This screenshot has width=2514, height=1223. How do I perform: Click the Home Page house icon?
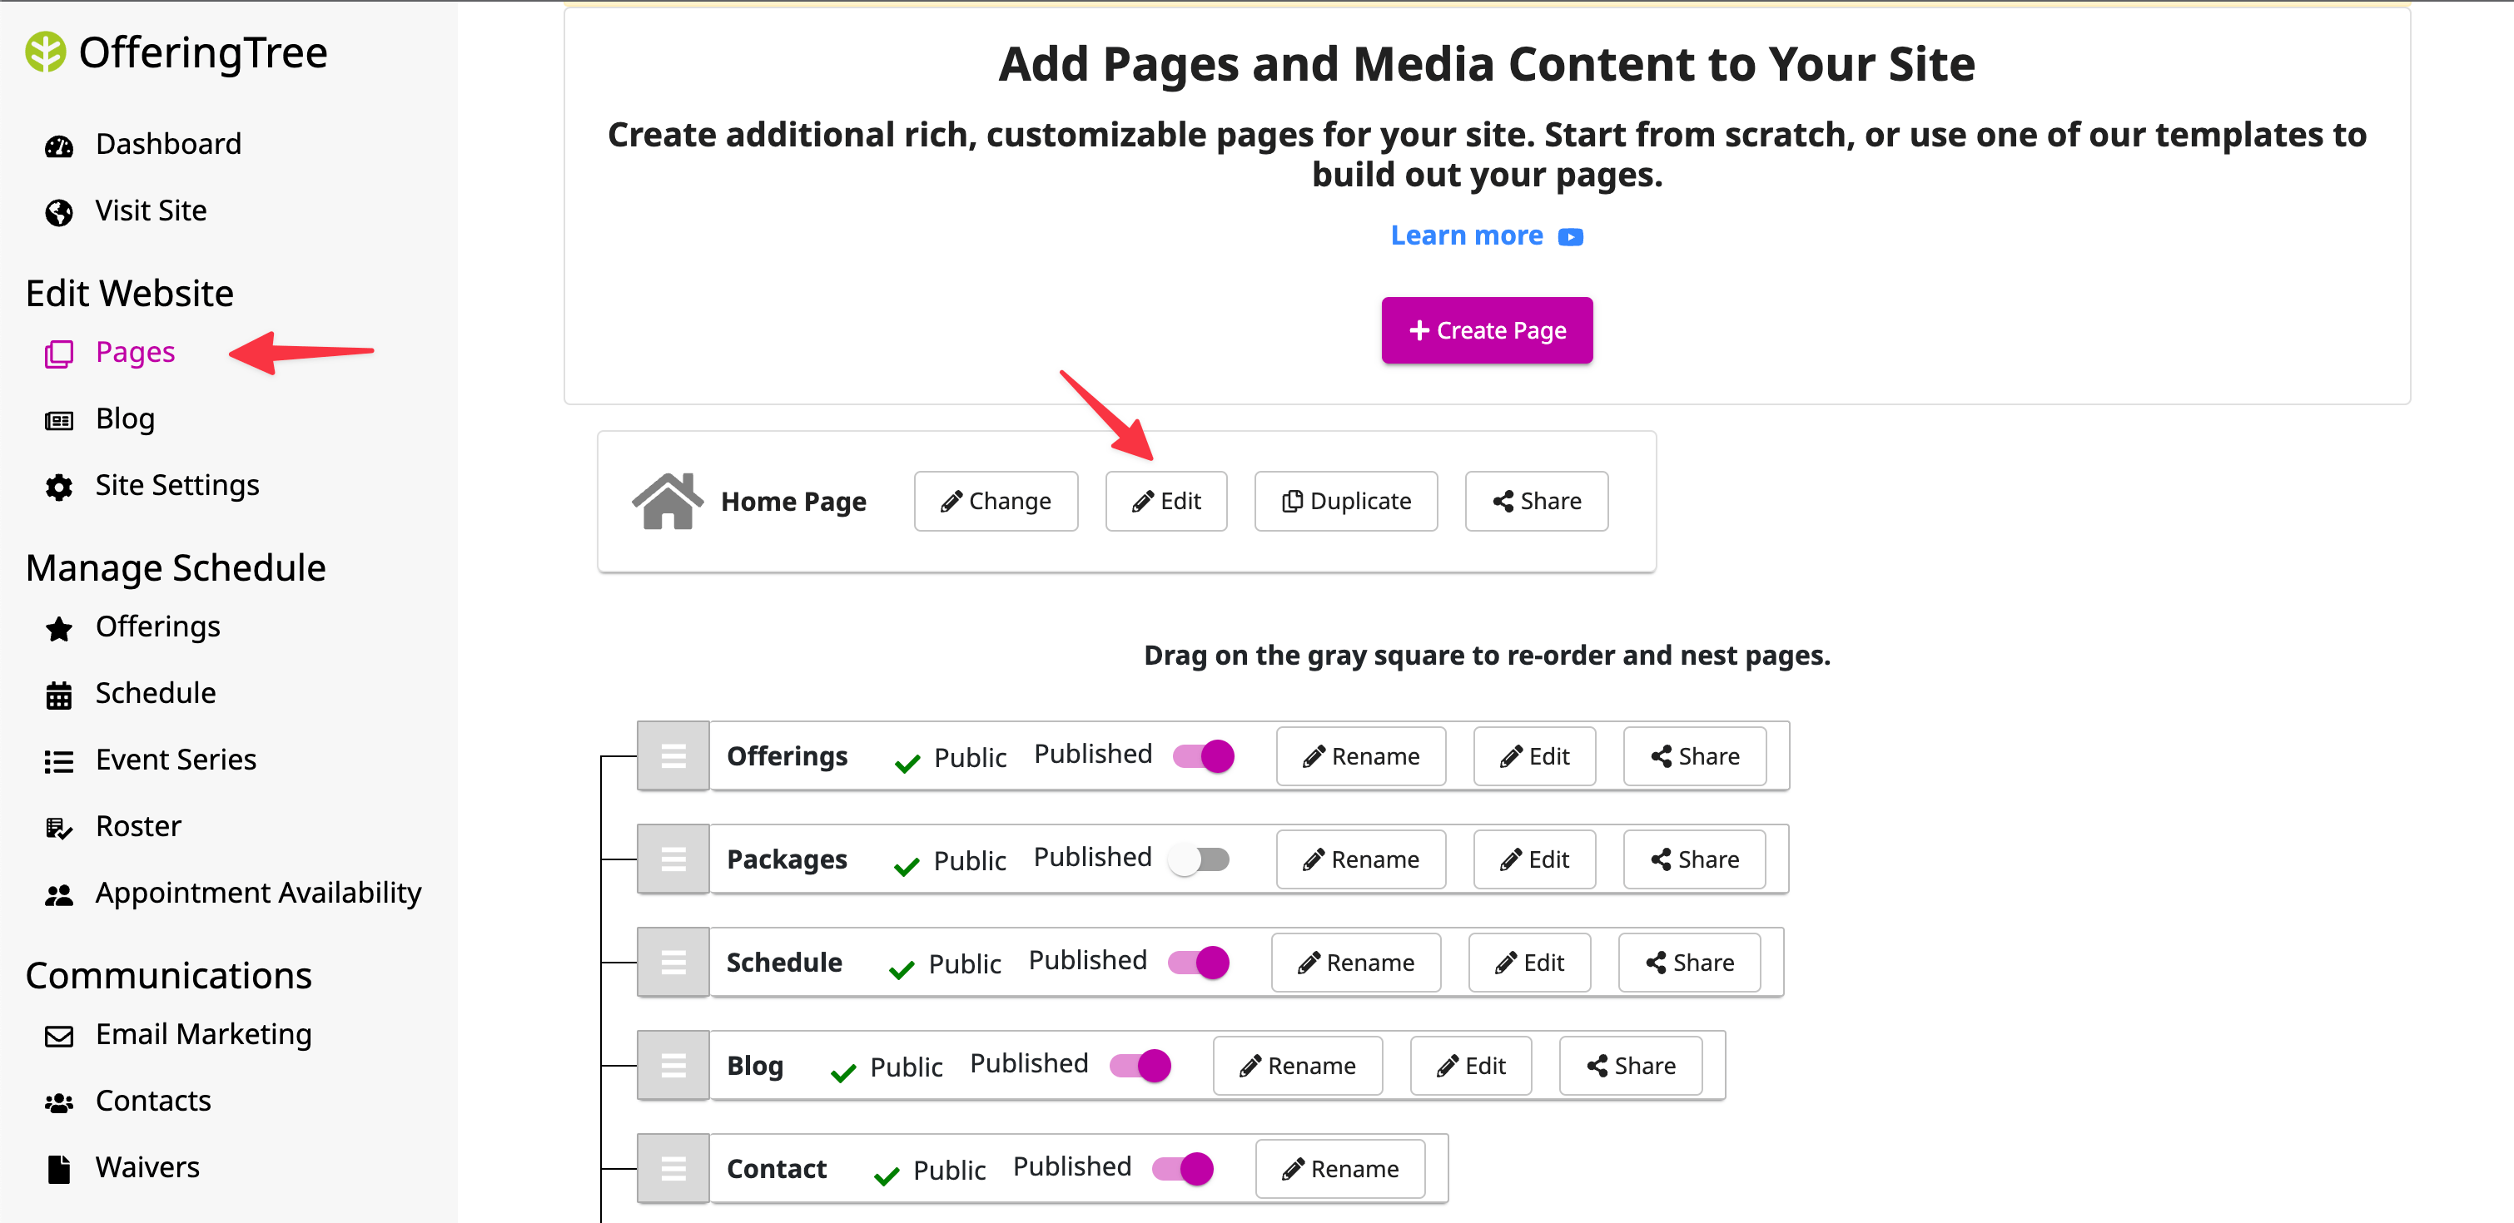[668, 500]
